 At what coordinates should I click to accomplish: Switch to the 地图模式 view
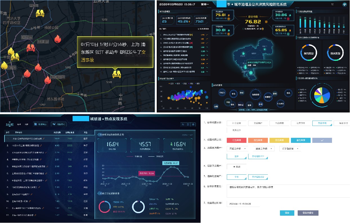59,124
